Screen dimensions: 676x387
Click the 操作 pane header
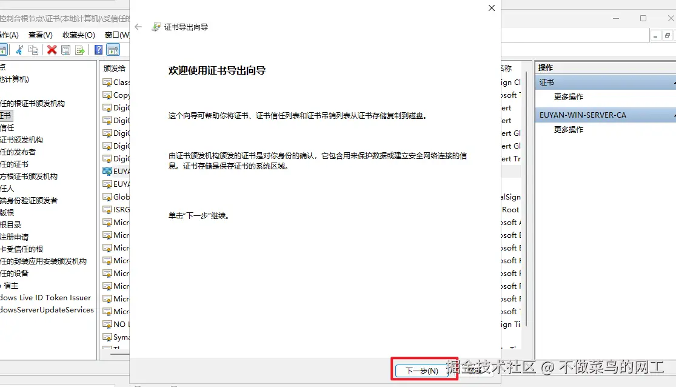605,68
